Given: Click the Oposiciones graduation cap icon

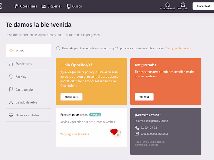Looking at the screenshot, I should [x=17, y=6].
